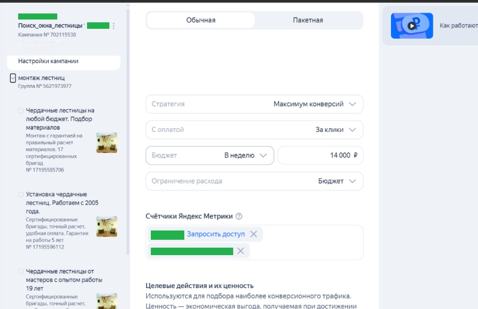Open the 'Ограничение расхода' dropdown
The height and width of the screenshot is (309, 478).
click(351, 181)
